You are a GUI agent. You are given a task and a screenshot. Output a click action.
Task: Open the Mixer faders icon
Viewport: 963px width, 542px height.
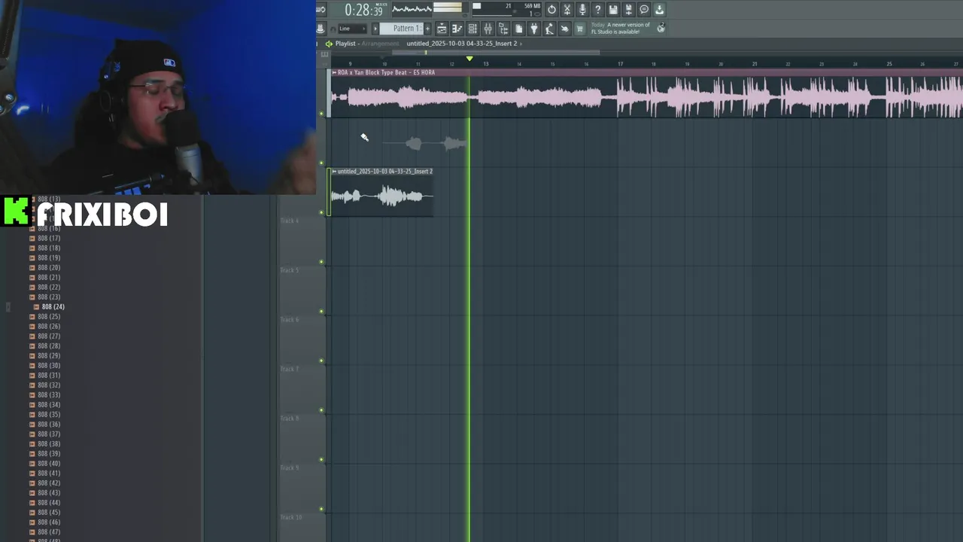pyautogui.click(x=488, y=29)
